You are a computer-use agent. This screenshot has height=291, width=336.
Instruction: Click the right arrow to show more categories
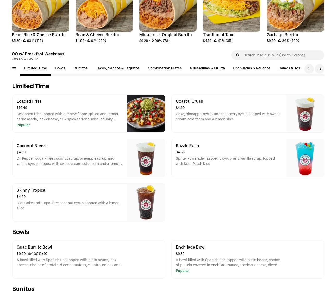pyautogui.click(x=320, y=69)
